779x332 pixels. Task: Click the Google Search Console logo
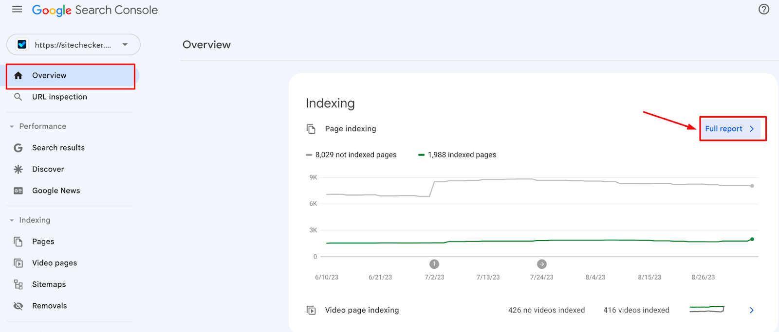pyautogui.click(x=95, y=10)
